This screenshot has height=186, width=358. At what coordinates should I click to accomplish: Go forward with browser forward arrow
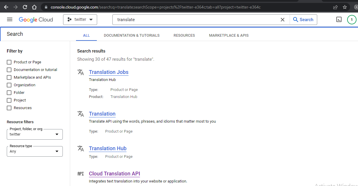(16, 7)
